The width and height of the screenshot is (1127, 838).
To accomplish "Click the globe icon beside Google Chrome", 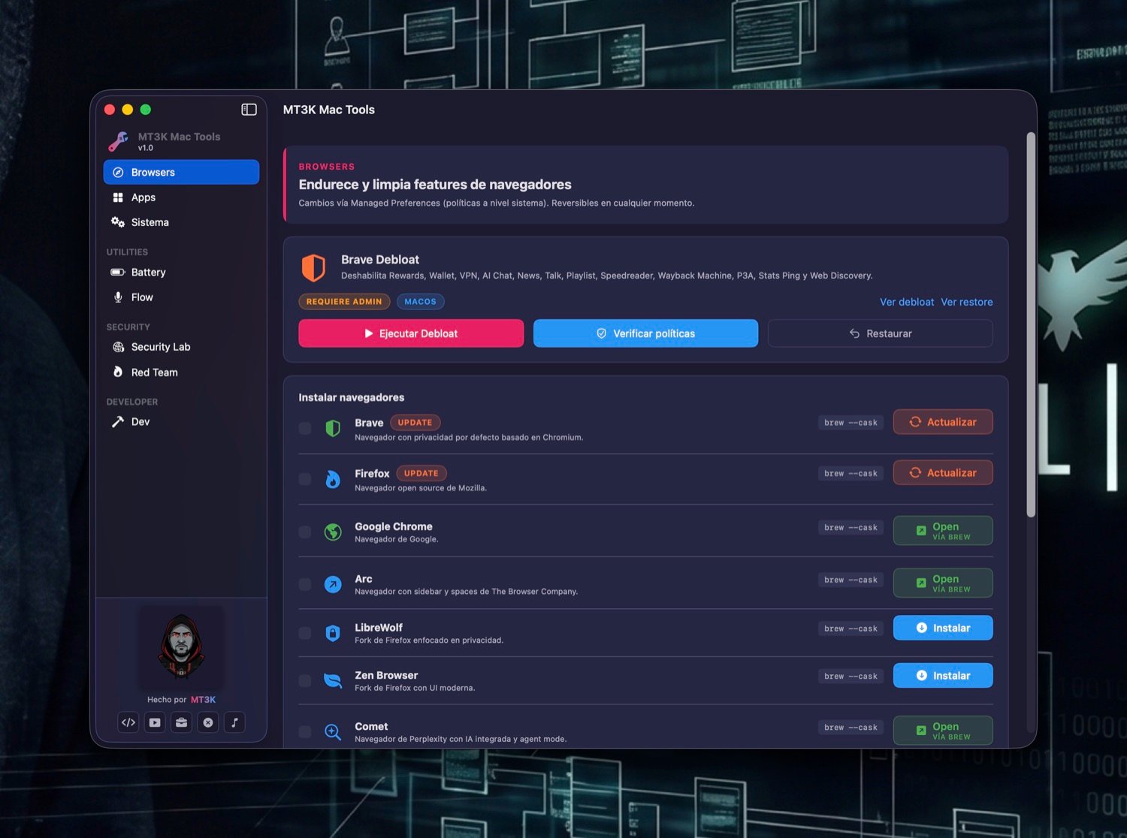I will click(333, 532).
